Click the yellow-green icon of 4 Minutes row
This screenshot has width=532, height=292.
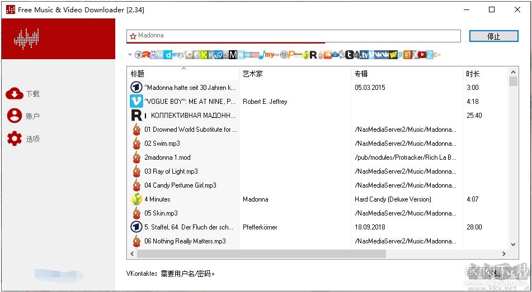pos(136,199)
